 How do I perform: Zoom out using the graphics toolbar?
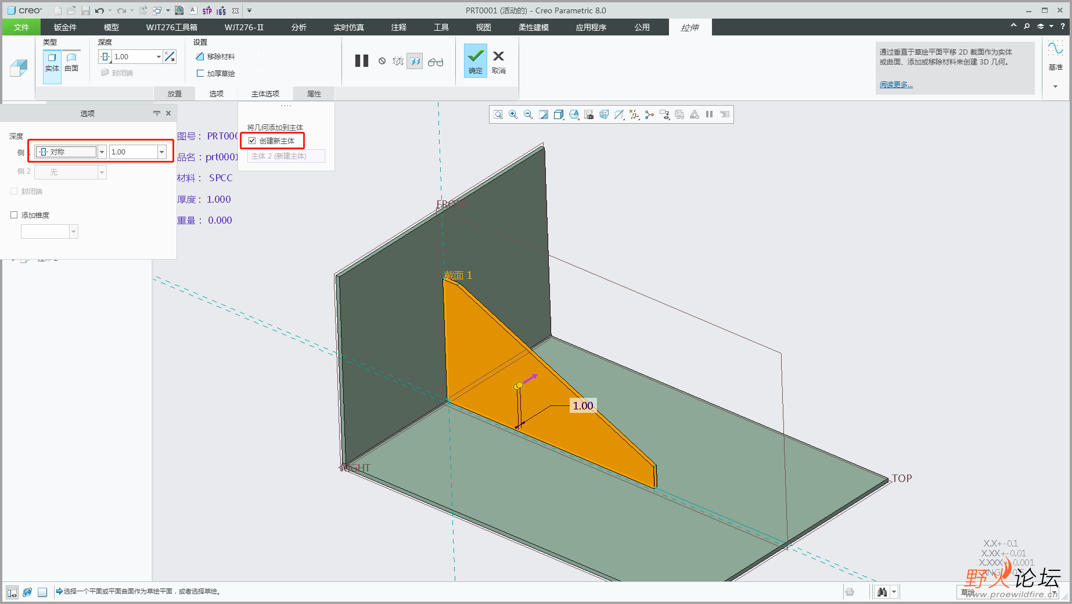[x=528, y=115]
